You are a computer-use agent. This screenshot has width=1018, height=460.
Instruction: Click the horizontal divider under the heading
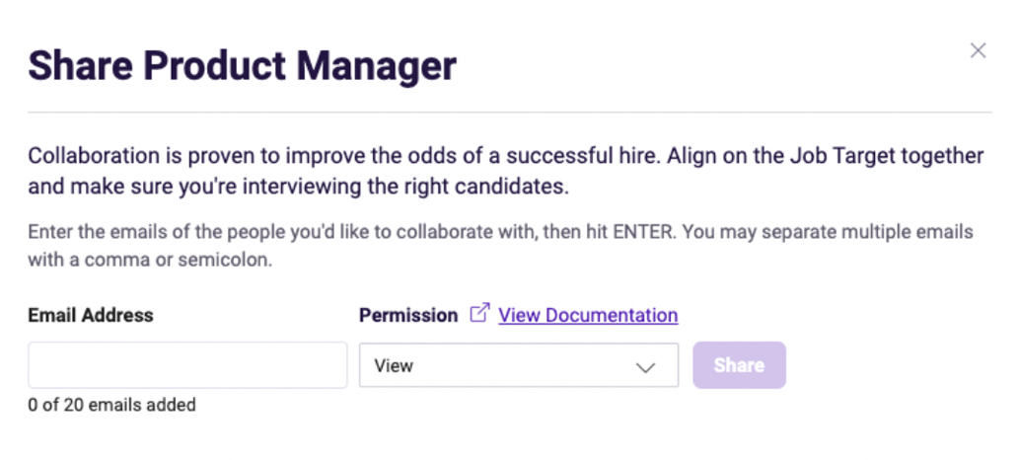pos(509,113)
